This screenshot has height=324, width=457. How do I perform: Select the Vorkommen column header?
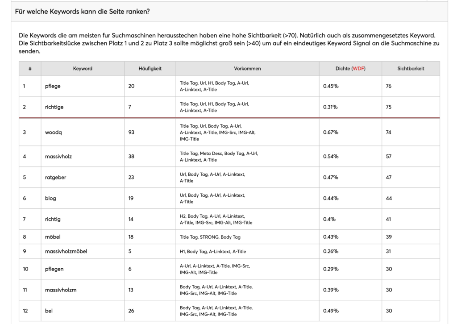[x=247, y=68]
